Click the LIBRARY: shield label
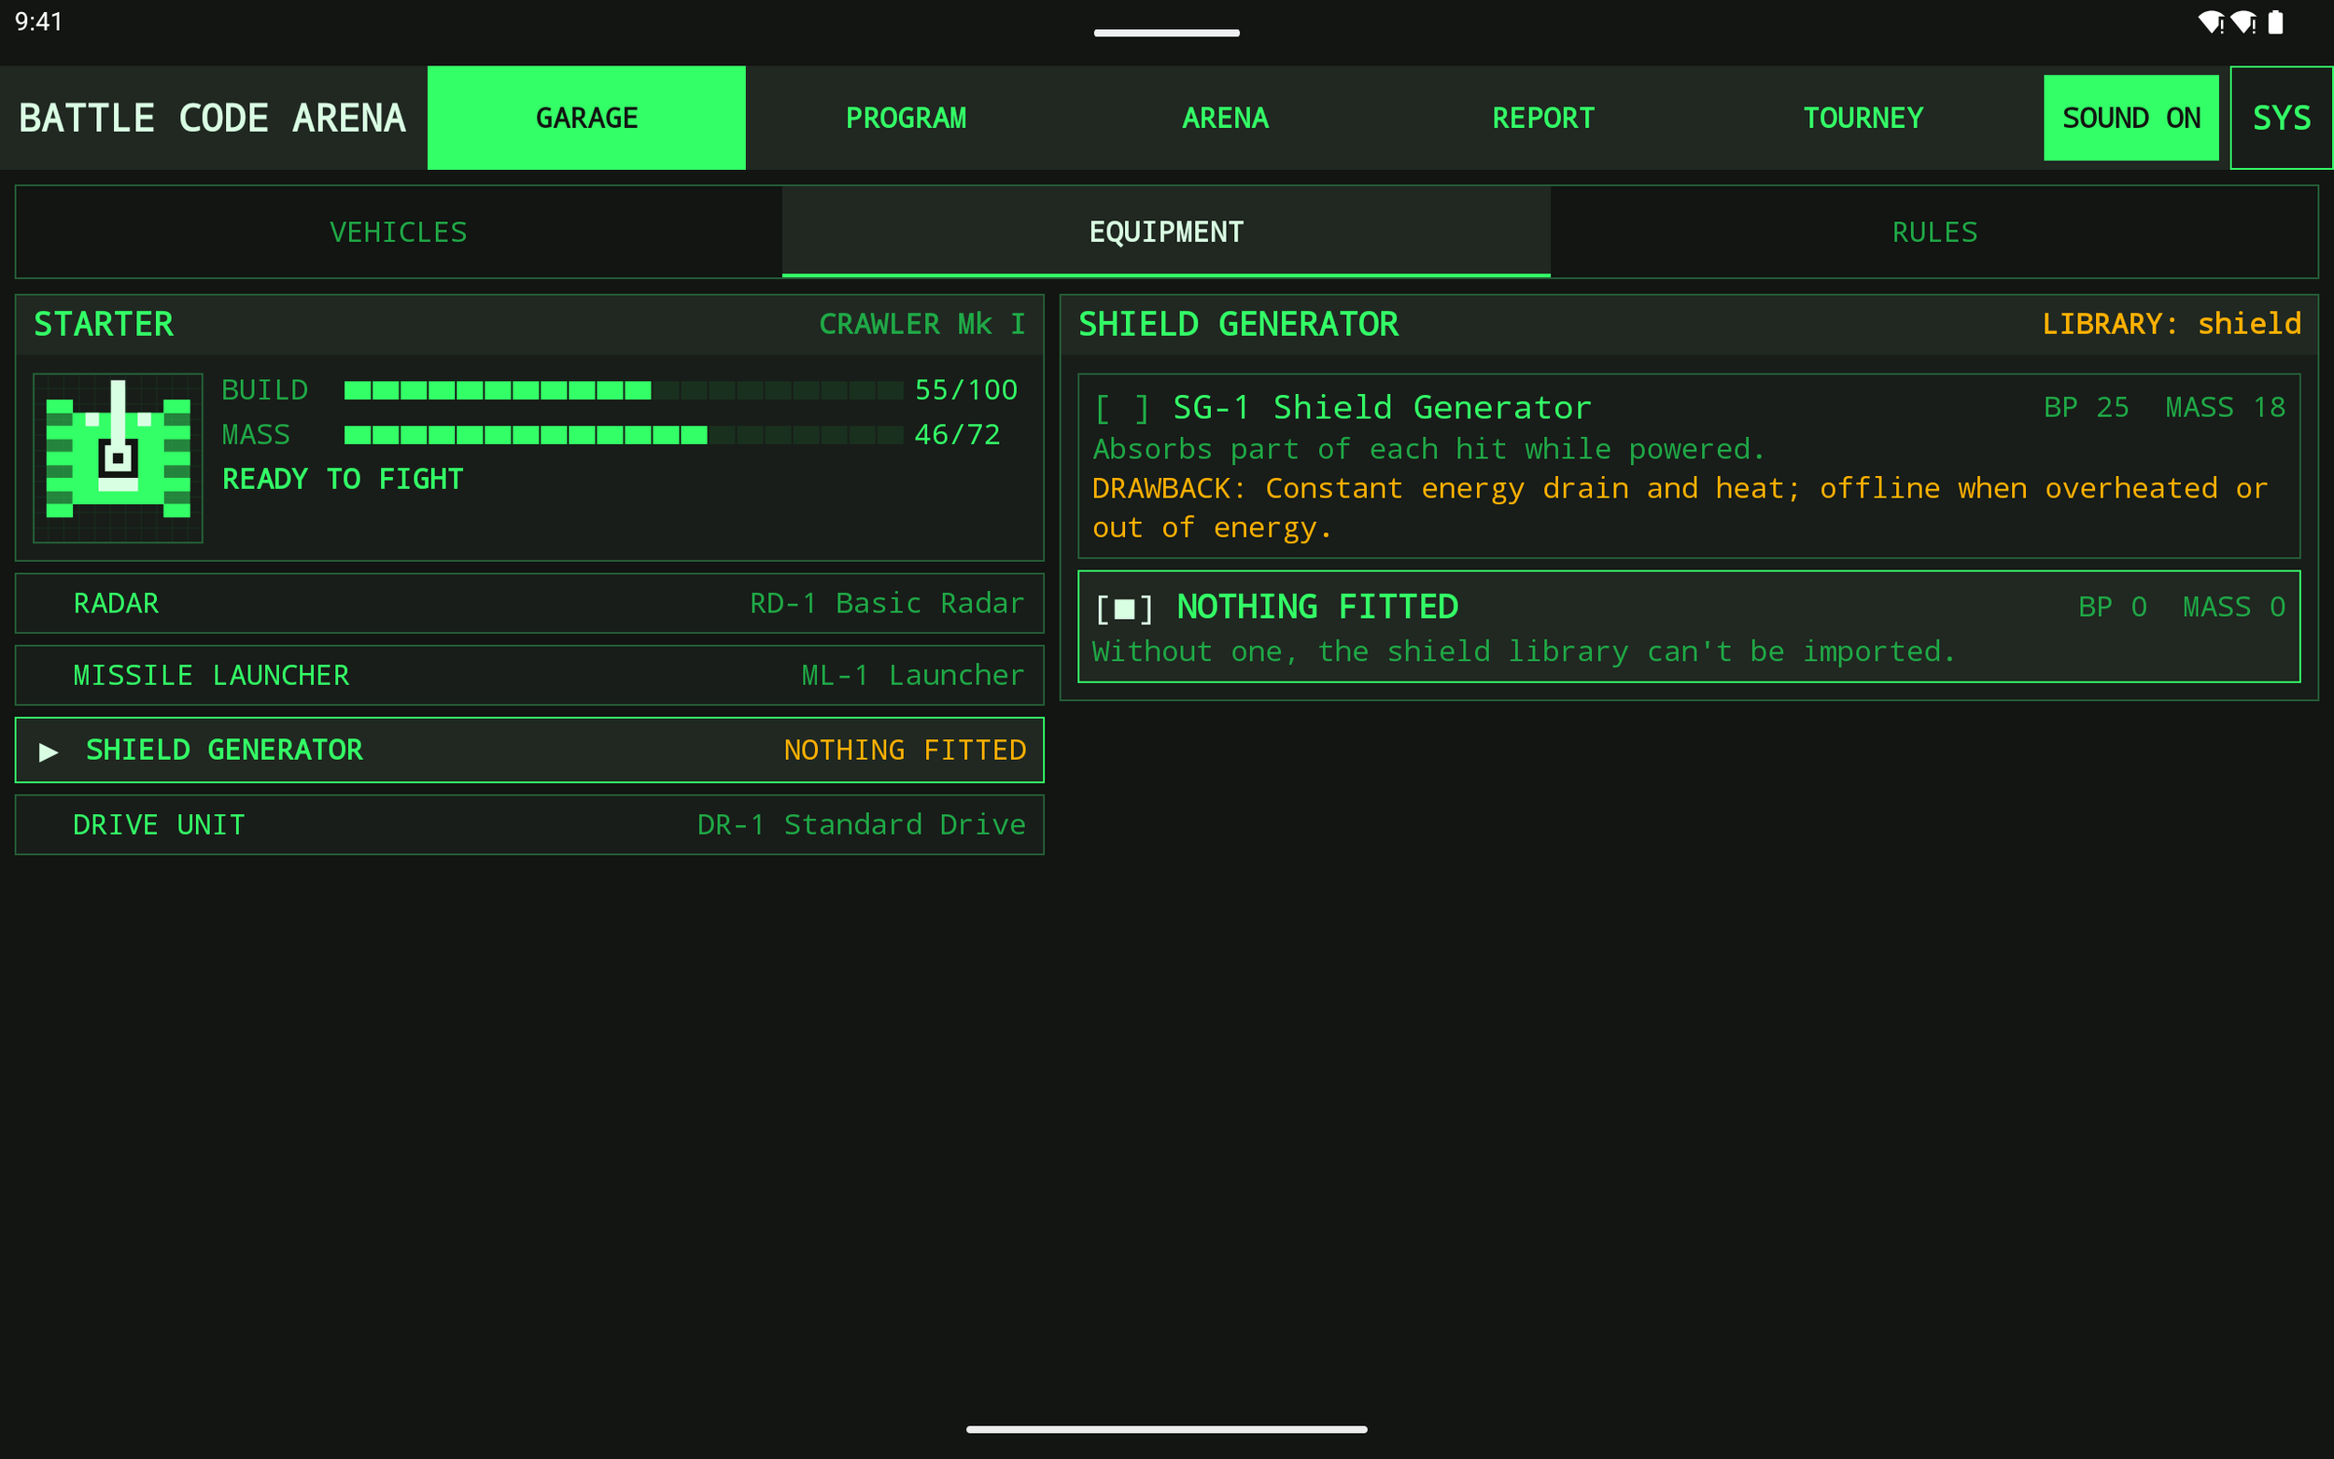Viewport: 2334px width, 1459px height. (2171, 324)
